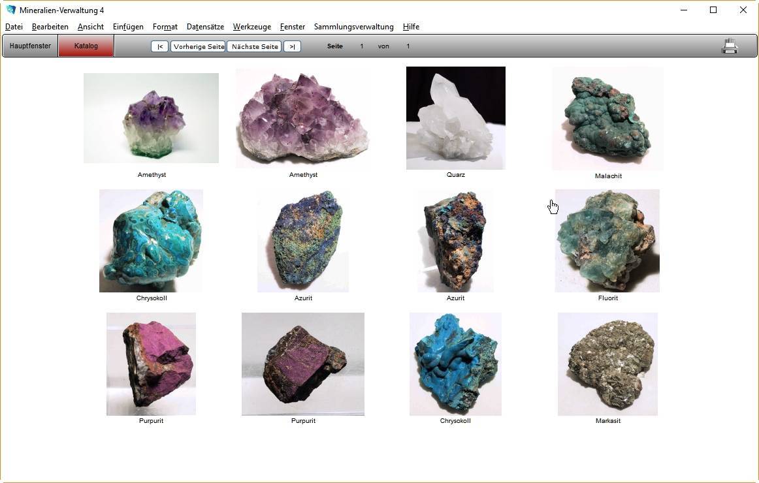759x483 pixels.
Task: Open the Datei menu
Action: pos(14,27)
